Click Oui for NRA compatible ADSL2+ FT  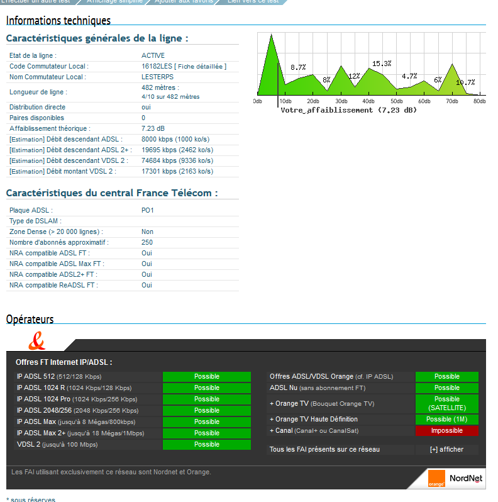pyautogui.click(x=147, y=275)
